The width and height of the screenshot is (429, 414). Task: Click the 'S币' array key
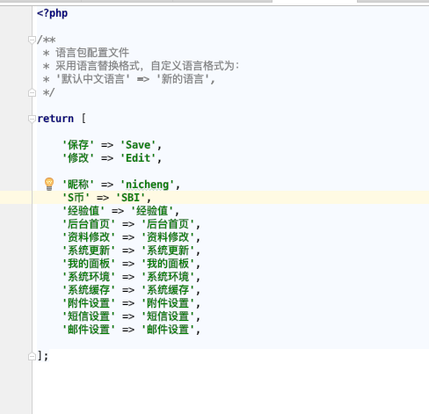click(76, 198)
